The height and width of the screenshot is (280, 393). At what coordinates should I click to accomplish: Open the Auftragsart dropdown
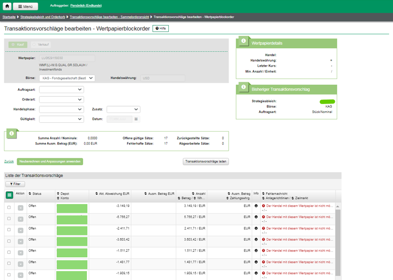[x=61, y=90]
